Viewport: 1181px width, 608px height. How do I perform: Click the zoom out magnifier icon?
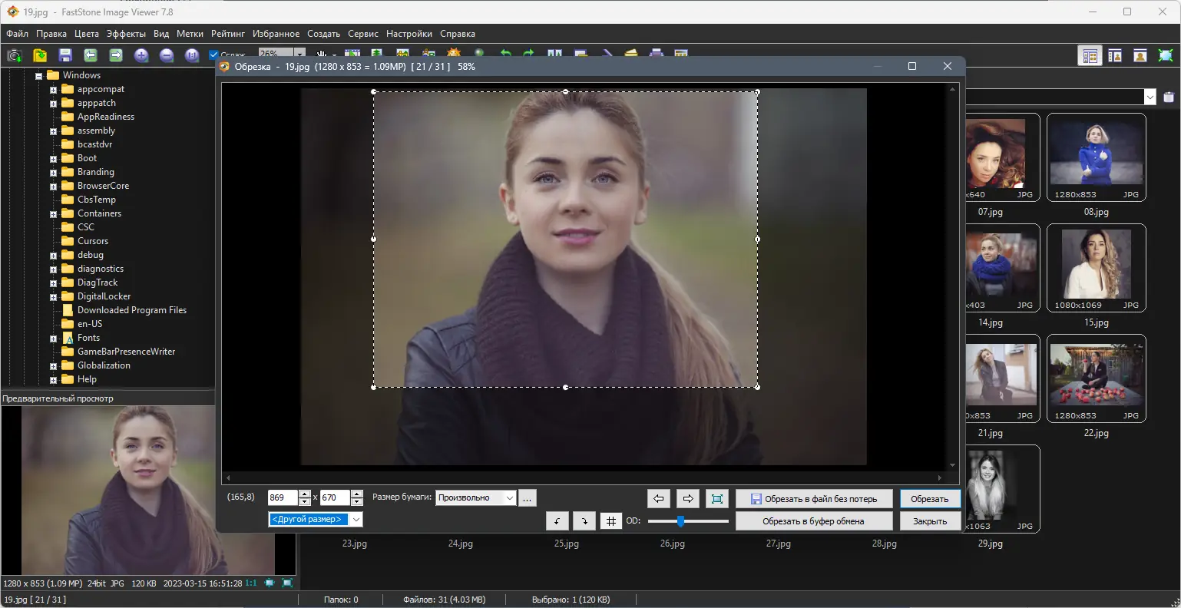pos(167,55)
